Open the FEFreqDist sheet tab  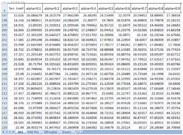(x=51, y=132)
